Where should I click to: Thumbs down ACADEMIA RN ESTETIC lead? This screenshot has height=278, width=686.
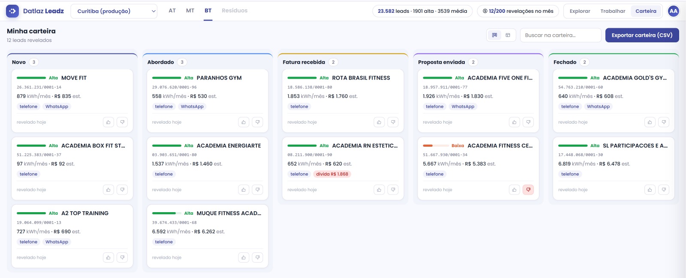point(393,190)
